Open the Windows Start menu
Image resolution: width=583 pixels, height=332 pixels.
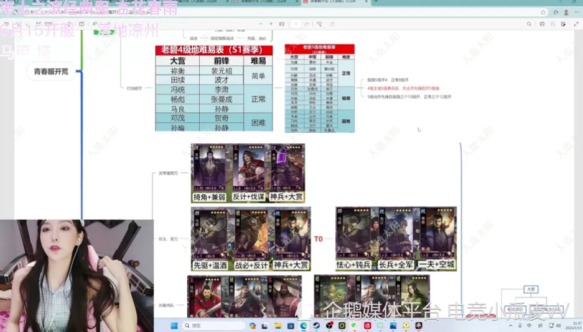click(x=174, y=326)
